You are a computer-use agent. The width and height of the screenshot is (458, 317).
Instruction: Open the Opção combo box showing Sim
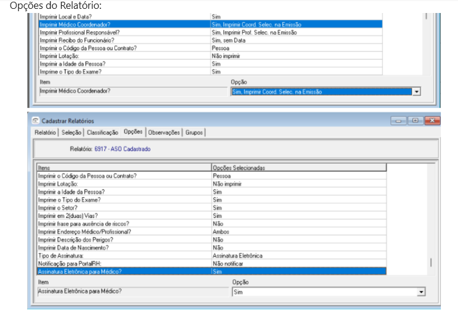(324, 292)
